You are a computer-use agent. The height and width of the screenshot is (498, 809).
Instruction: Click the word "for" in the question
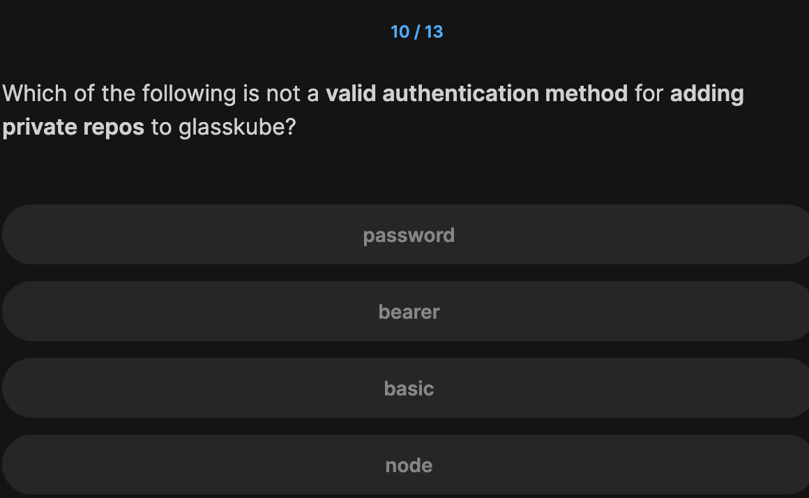coord(649,93)
